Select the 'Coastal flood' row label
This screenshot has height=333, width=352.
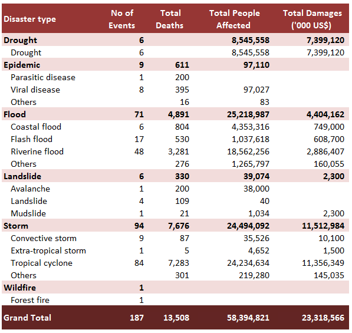point(36,127)
